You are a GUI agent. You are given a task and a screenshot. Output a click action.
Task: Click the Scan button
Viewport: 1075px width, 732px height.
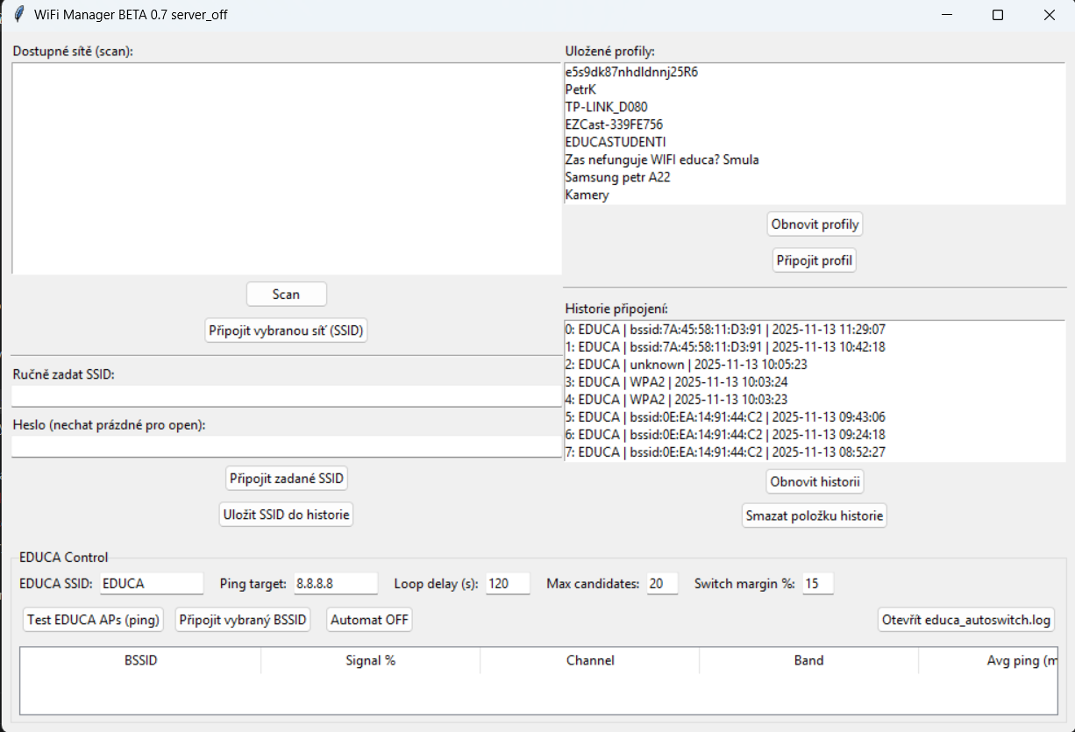click(x=287, y=295)
